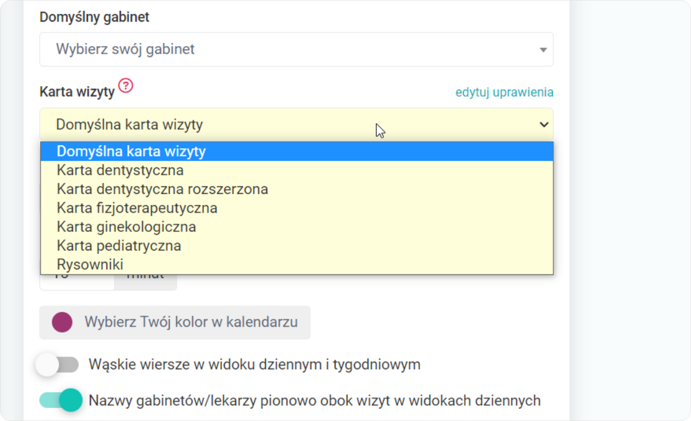
Task: Disable Nazwy gabinetów/lekarzy pionowo toggle
Action: click(61, 400)
